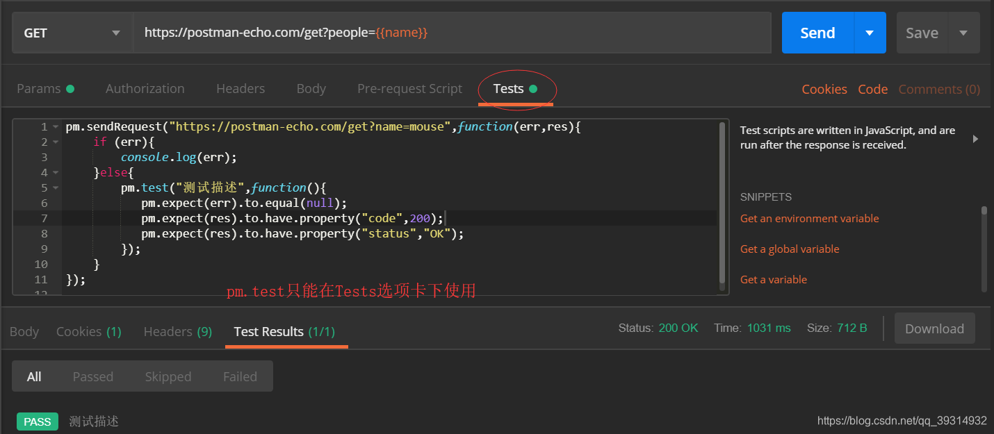Click the pm.sendRequest code line

(x=323, y=126)
